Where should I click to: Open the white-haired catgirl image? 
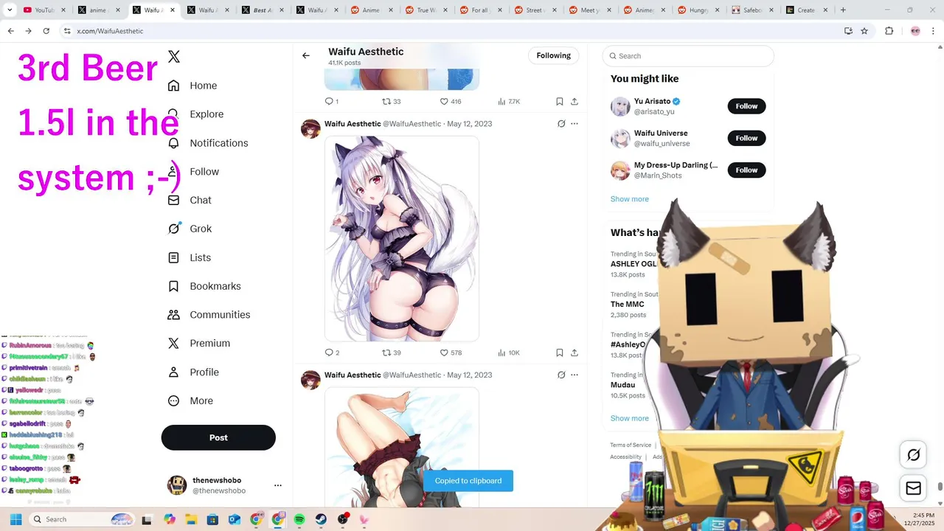tap(402, 238)
